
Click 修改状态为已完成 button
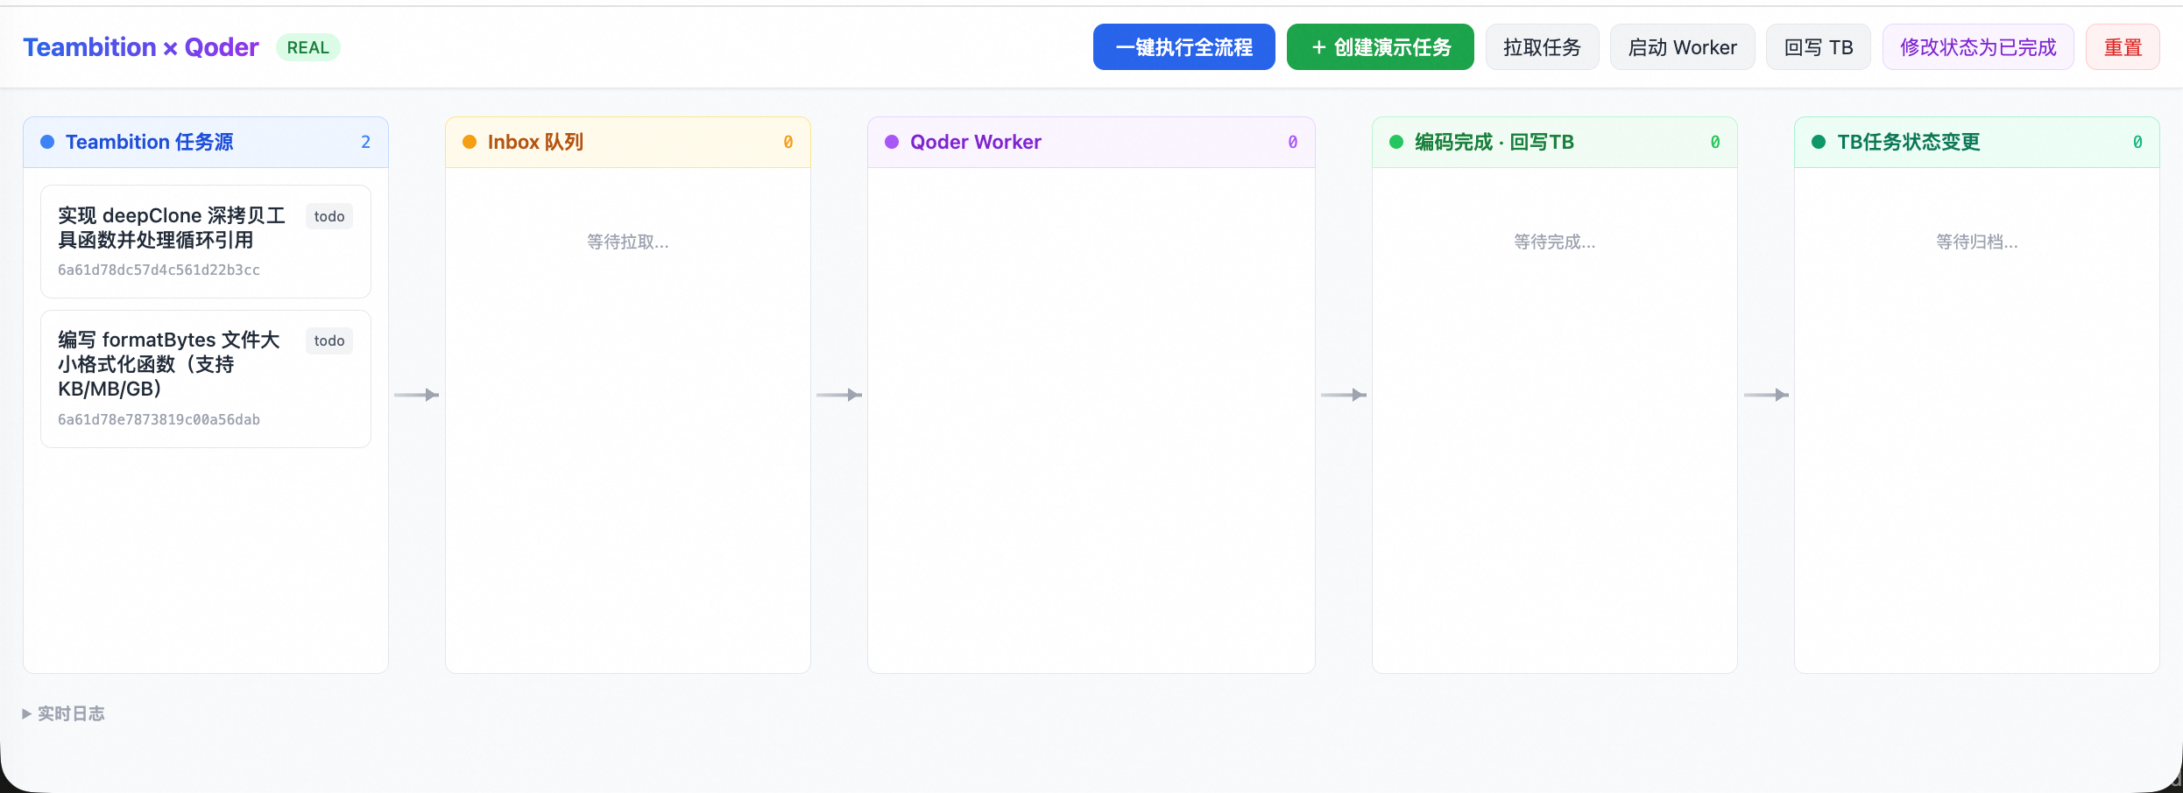coord(1978,47)
